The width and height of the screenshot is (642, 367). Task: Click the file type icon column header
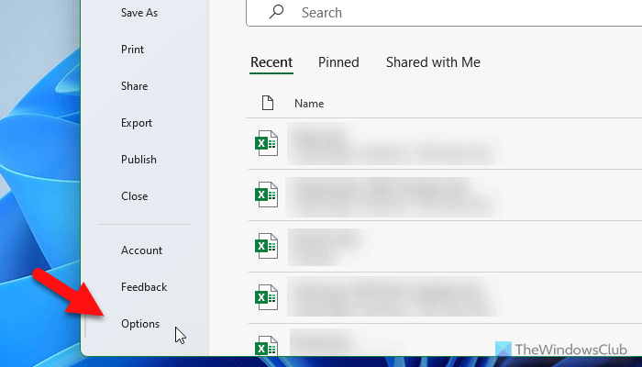[x=267, y=104]
